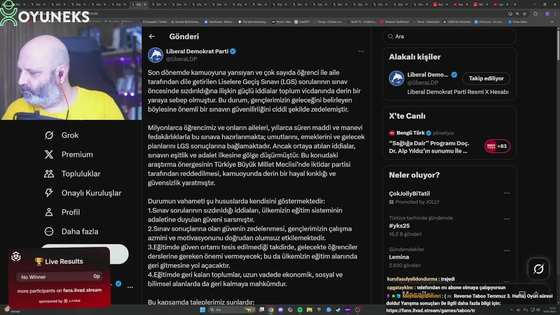Show hidden tray icons chevron
Viewport: 560px width, 315px height.
tap(511, 310)
